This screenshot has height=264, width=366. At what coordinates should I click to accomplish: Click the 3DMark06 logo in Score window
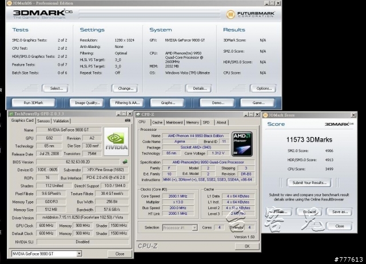339,124
